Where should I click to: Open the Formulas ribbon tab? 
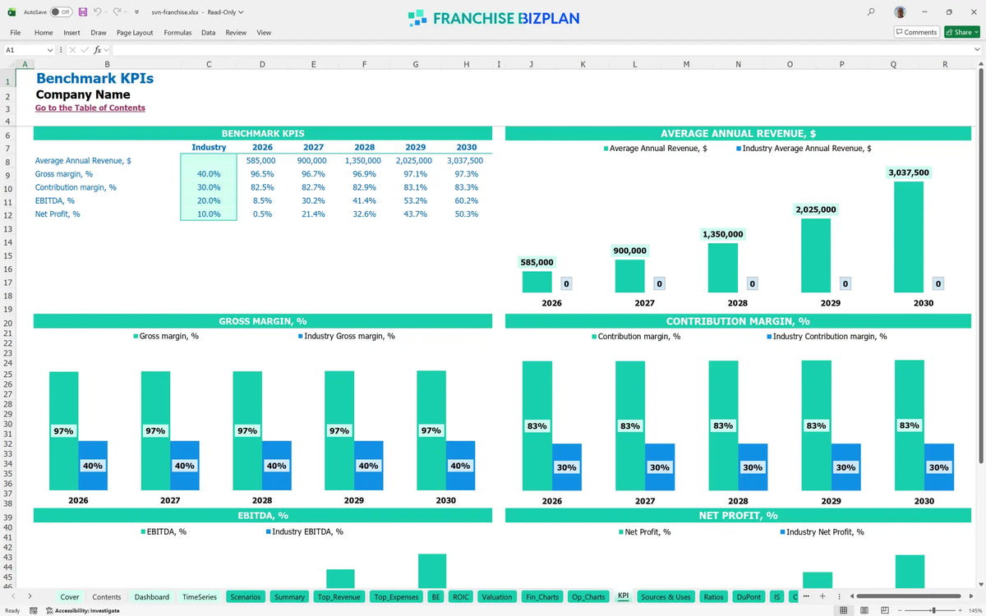(x=177, y=32)
